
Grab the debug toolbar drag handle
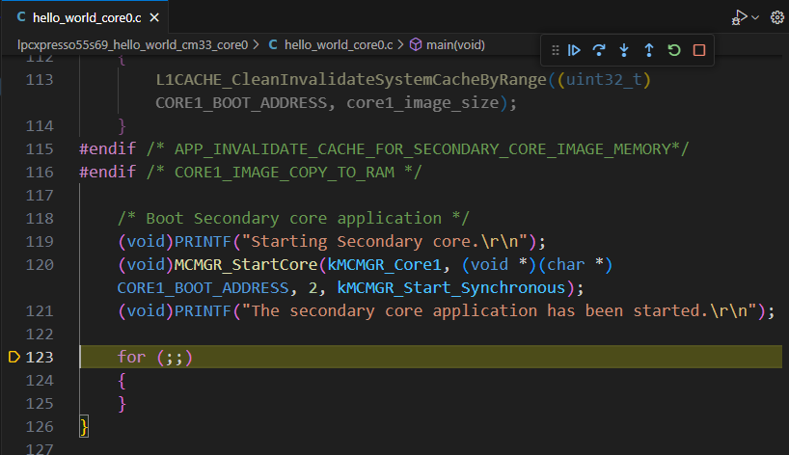[x=555, y=50]
